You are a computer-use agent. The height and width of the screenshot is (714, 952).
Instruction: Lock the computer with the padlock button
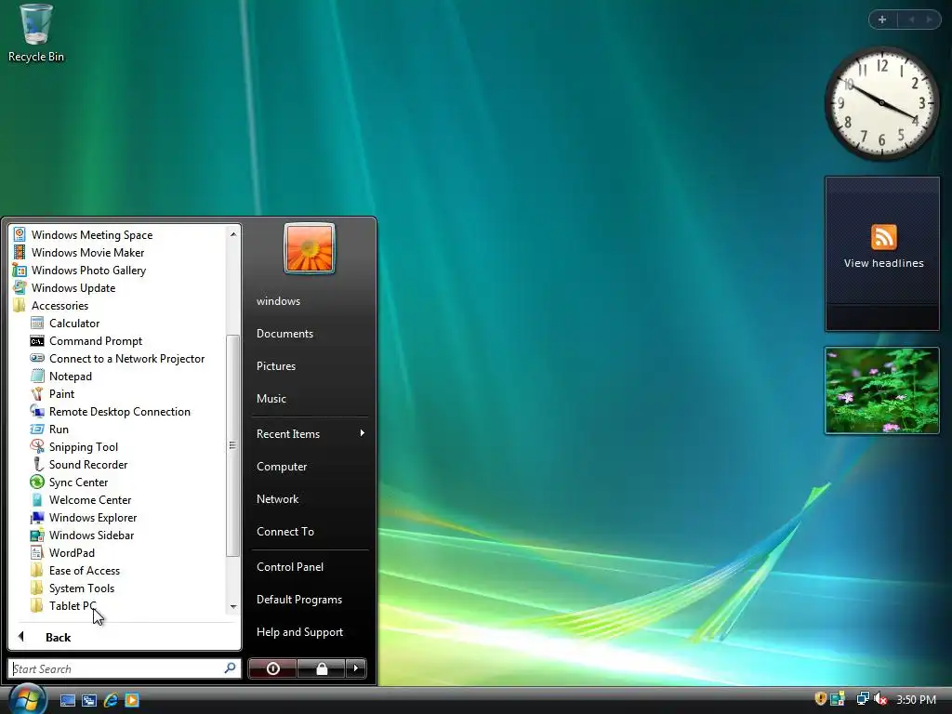tap(321, 668)
